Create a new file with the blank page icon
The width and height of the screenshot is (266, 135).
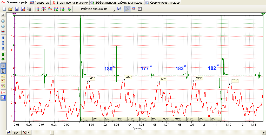click(x=4, y=9)
